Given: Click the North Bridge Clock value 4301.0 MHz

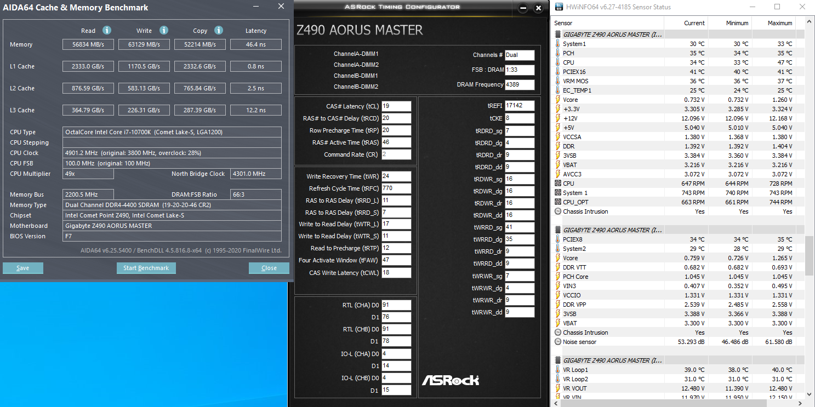Looking at the screenshot, I should click(256, 174).
